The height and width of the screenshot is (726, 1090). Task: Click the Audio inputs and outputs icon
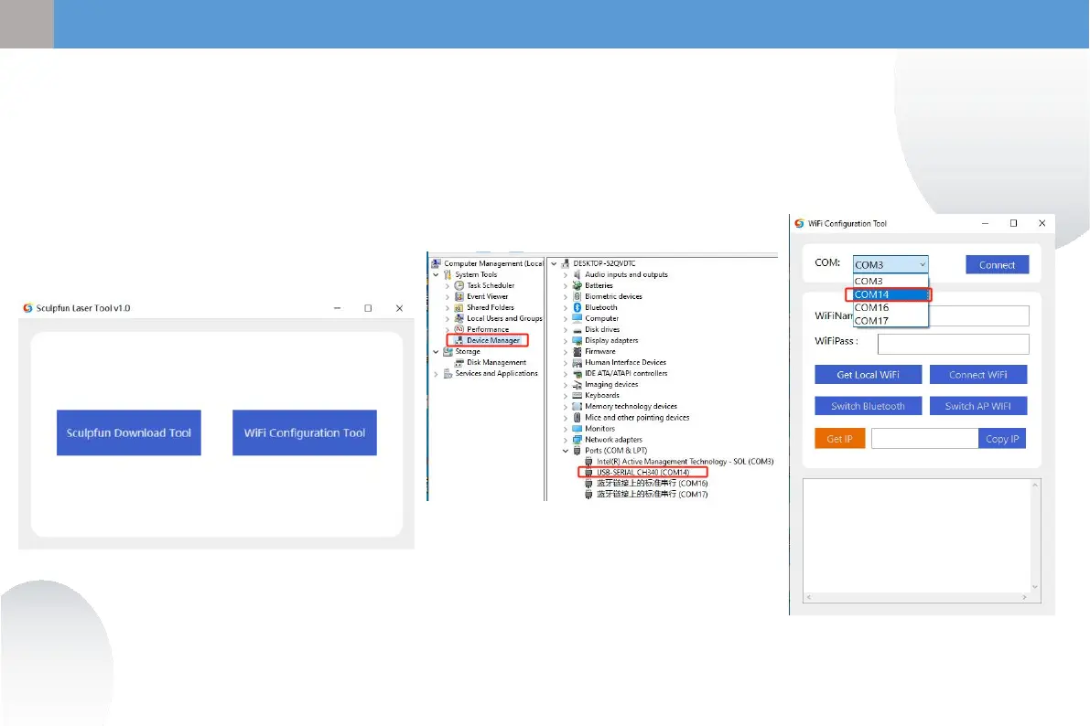tap(577, 274)
